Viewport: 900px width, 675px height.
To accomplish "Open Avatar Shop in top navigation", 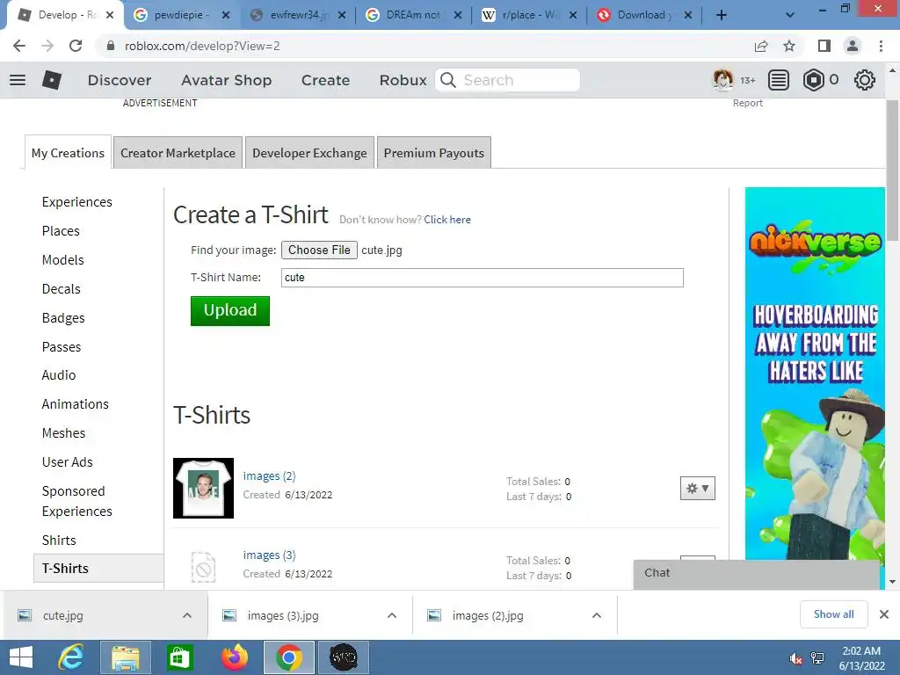I will point(226,80).
